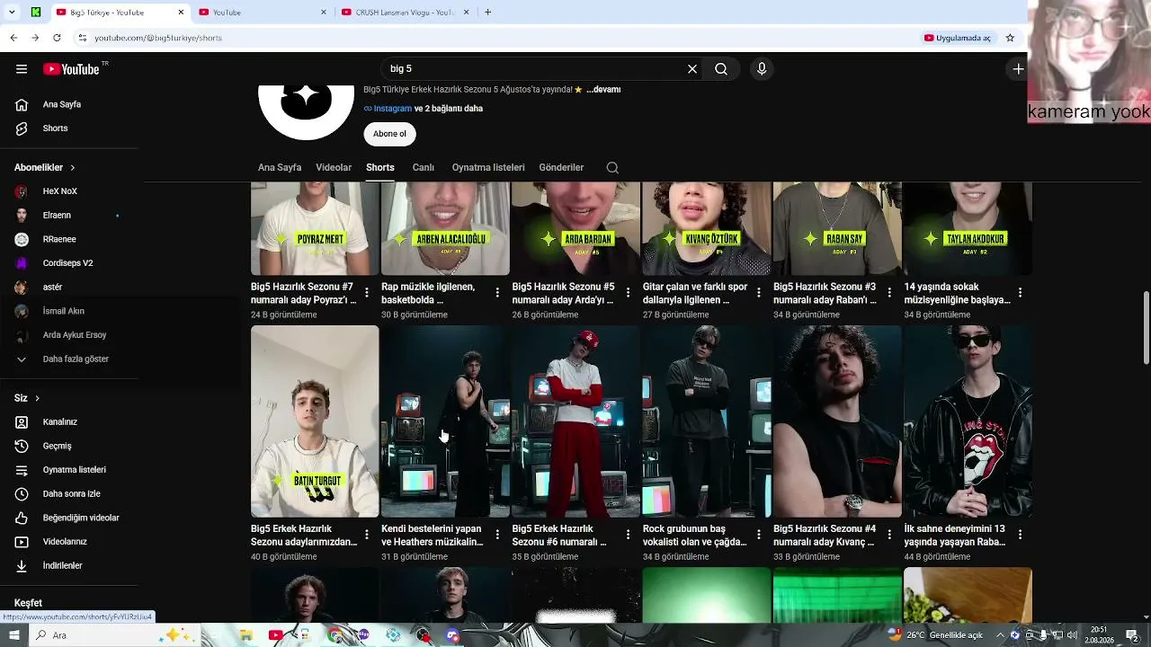Bookmark this page with the star
This screenshot has height=647, width=1151.
(1010, 38)
